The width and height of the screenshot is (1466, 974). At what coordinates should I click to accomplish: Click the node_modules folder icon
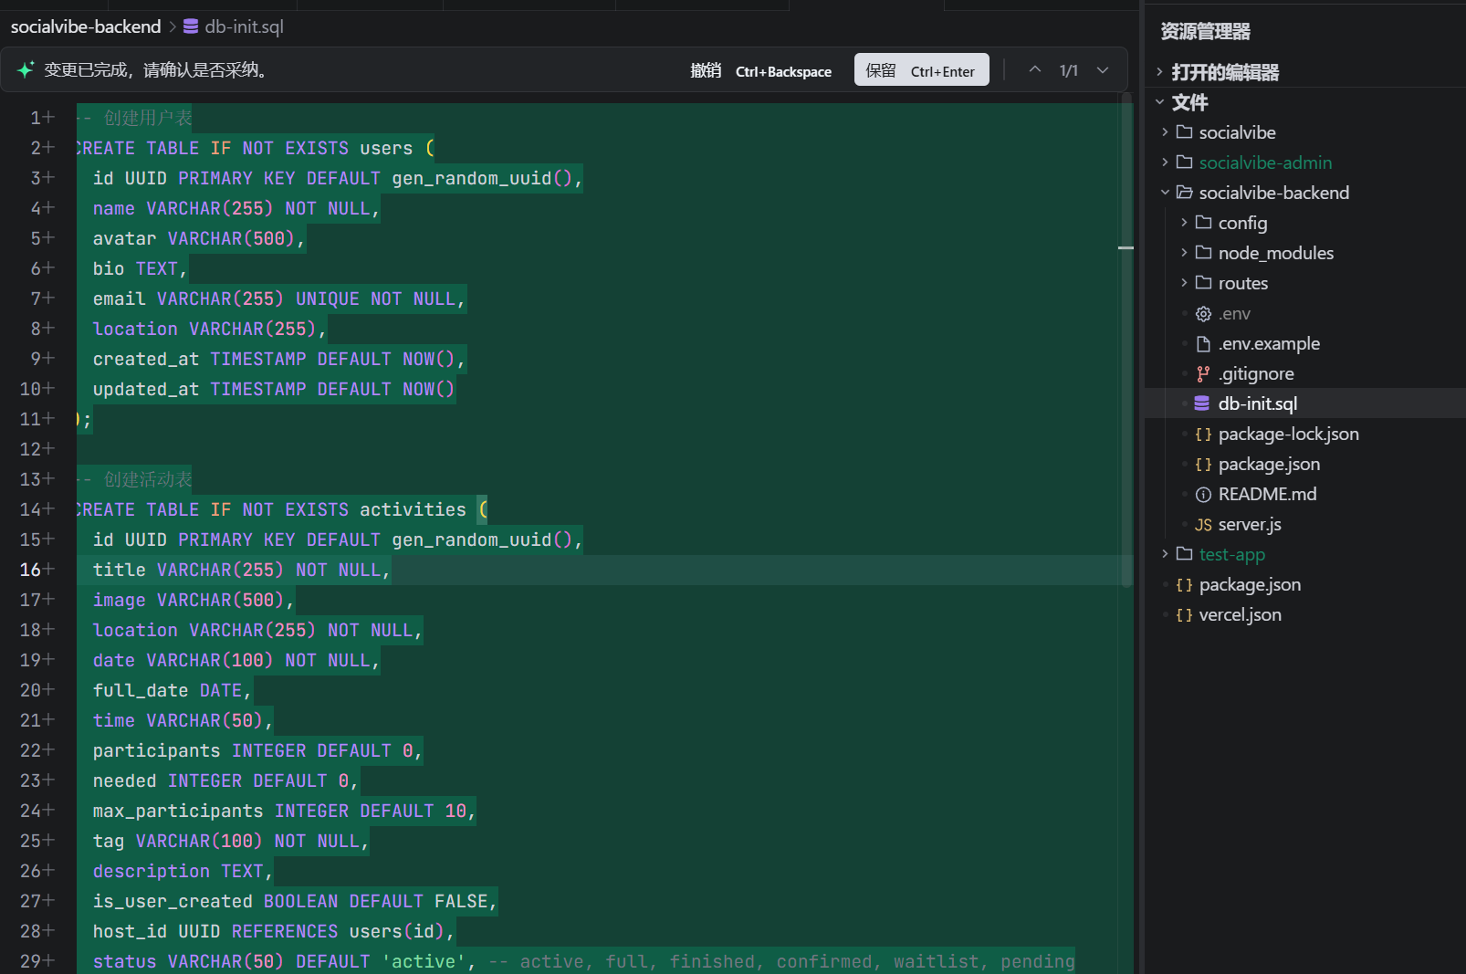tap(1204, 253)
